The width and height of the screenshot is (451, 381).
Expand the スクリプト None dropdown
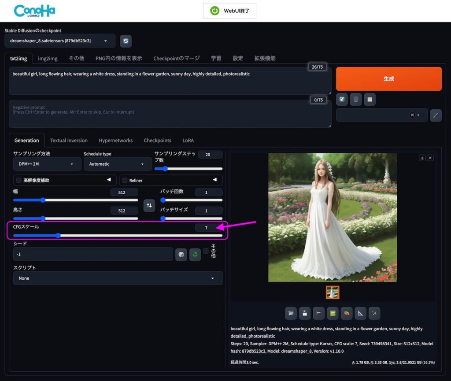(x=118, y=278)
